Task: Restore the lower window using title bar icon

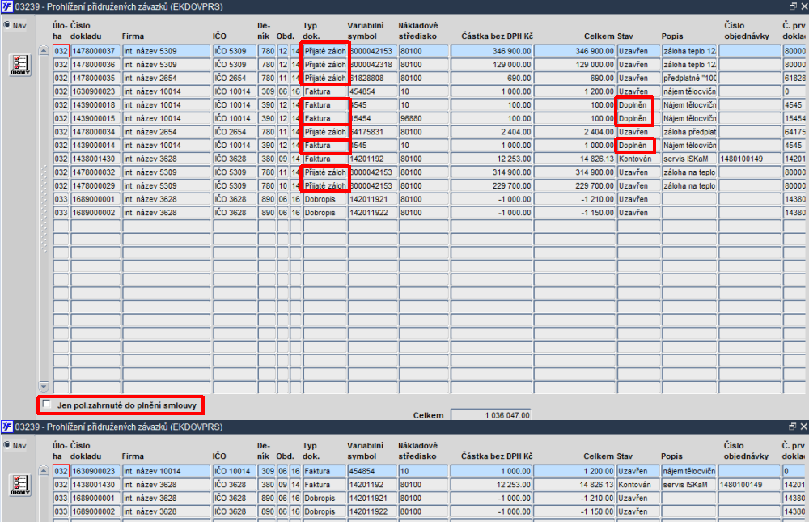Action: [793, 426]
